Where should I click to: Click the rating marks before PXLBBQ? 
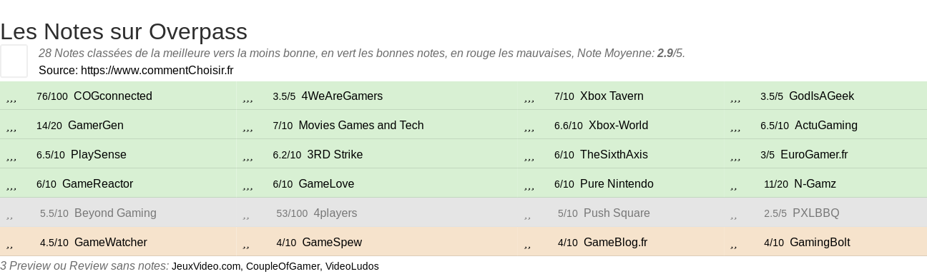click(734, 215)
